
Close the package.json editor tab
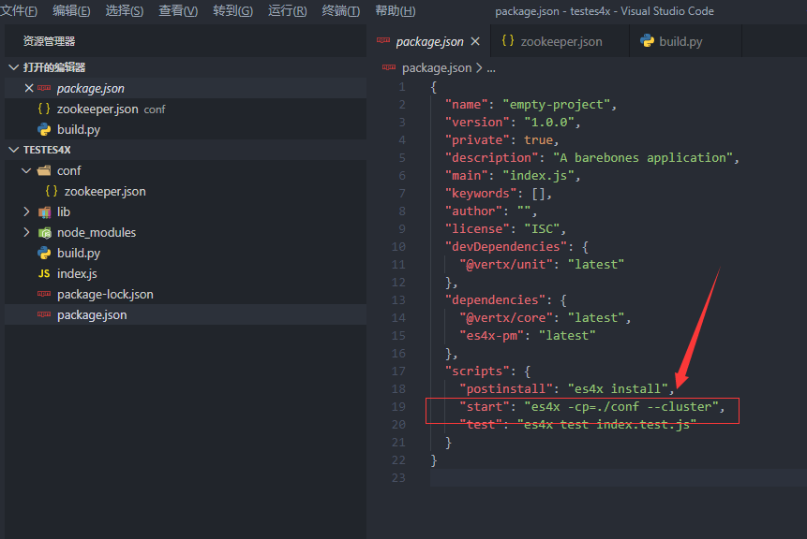(475, 41)
